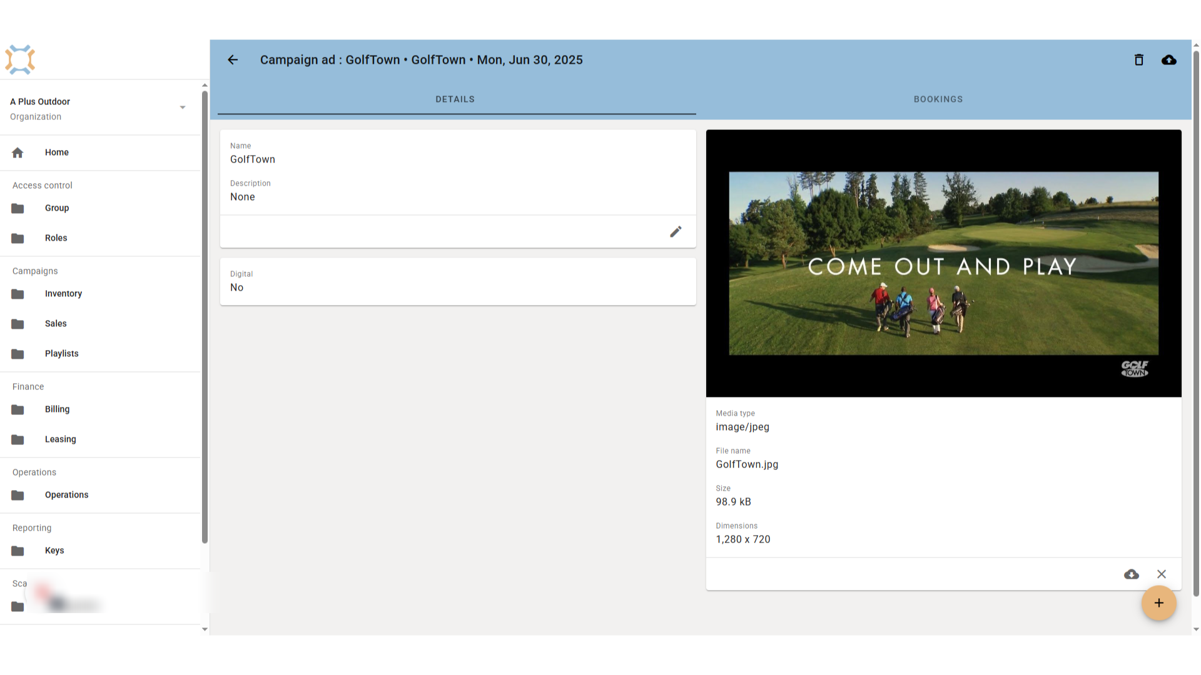This screenshot has height=675, width=1201.
Task: Click the sidebar scroll down arrow
Action: coord(205,629)
